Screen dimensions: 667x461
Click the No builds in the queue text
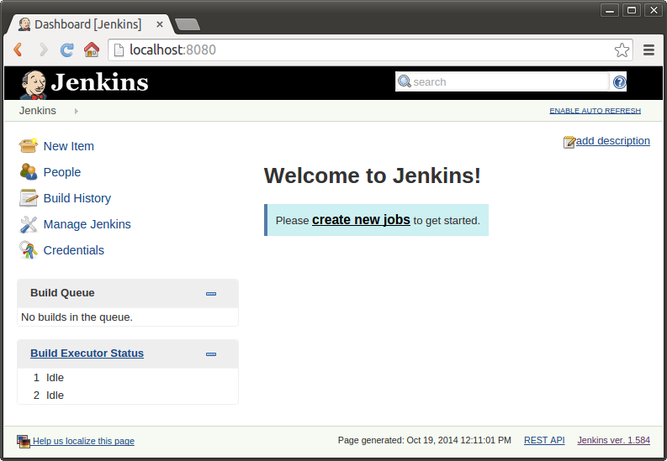click(x=77, y=317)
